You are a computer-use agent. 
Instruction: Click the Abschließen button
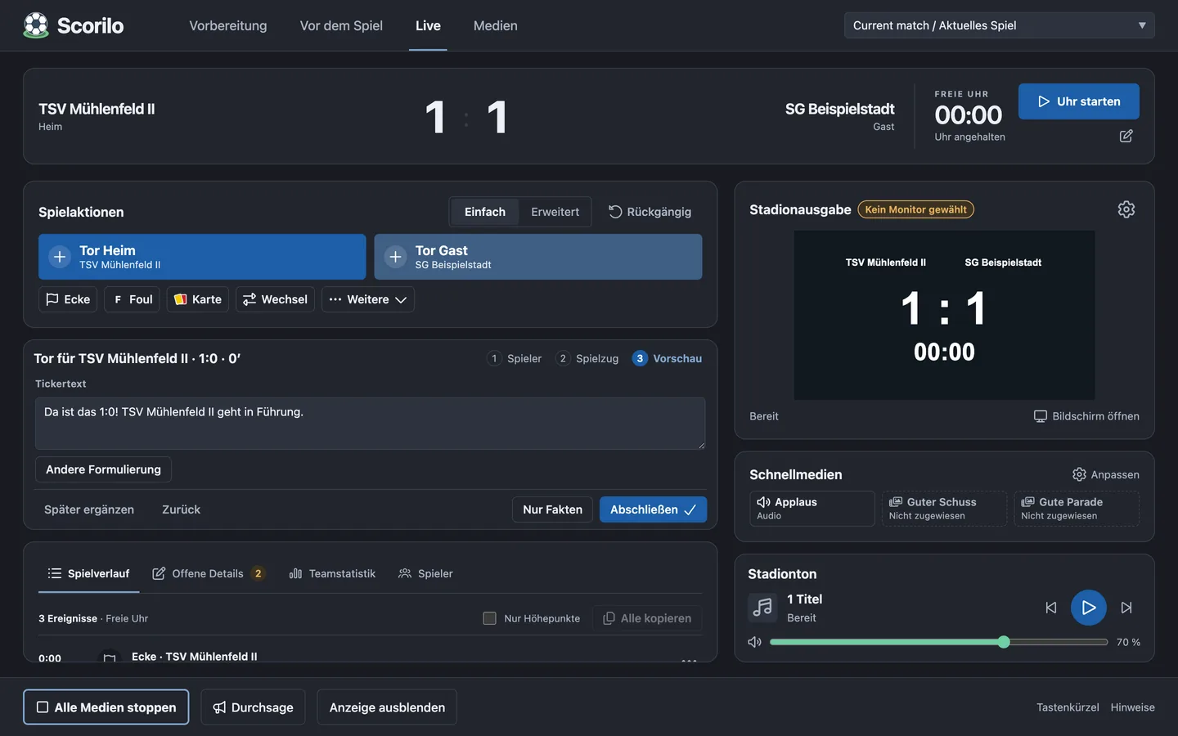click(653, 509)
